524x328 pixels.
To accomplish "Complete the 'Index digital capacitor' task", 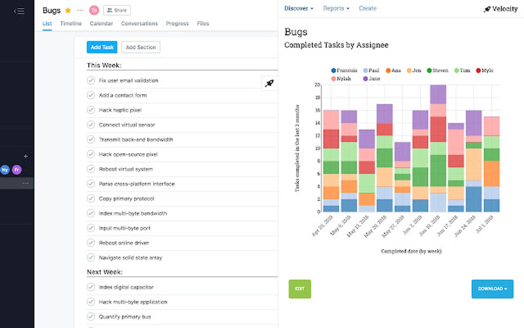I will click(x=91, y=287).
